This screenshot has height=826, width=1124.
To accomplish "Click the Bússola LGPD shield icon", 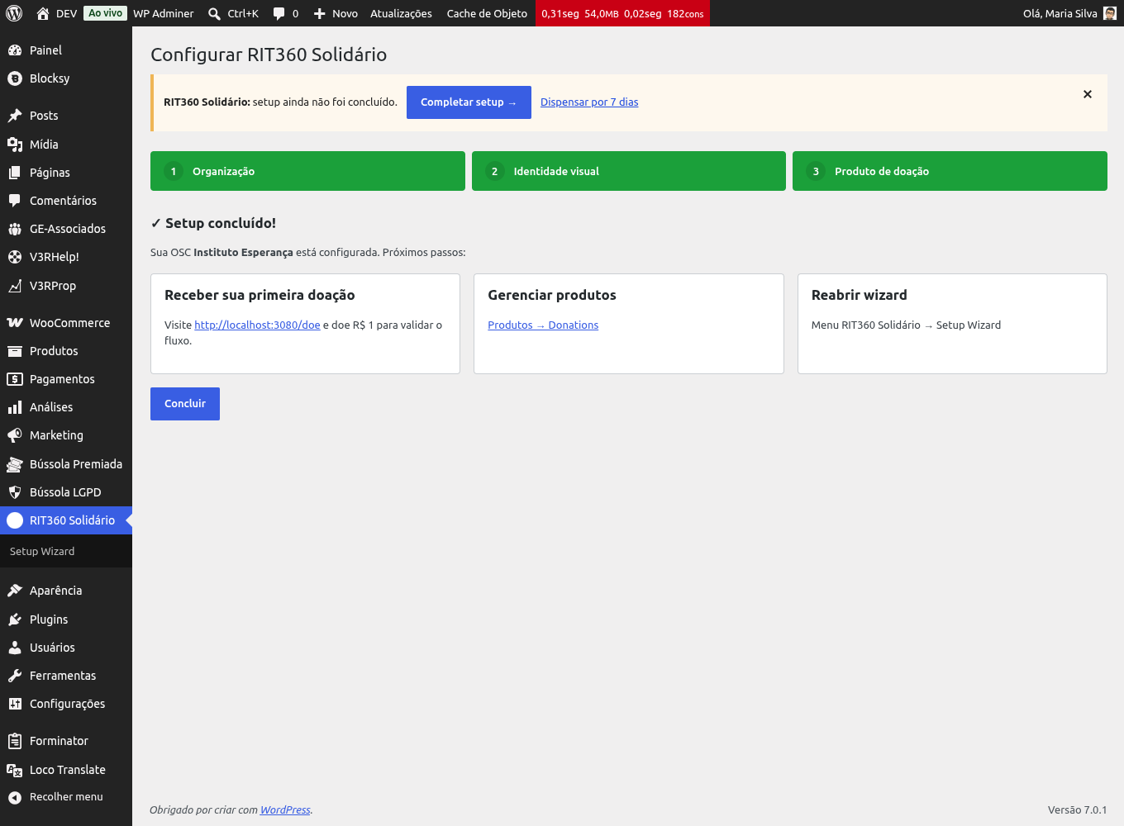I will 15,492.
